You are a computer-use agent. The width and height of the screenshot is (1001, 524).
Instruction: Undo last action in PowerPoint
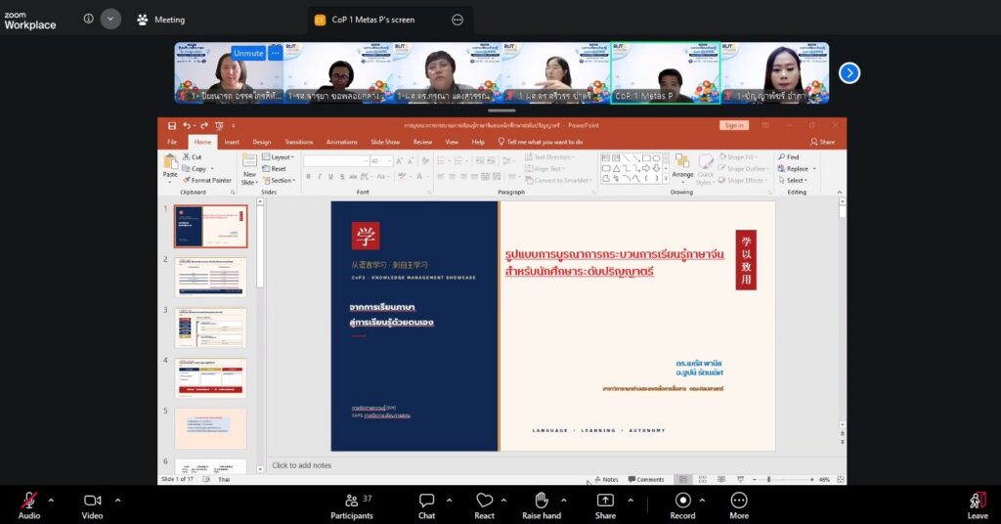(187, 126)
